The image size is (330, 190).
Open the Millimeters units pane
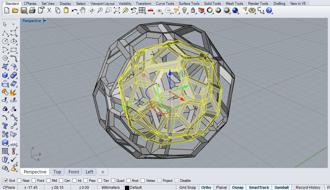[x=111, y=188]
